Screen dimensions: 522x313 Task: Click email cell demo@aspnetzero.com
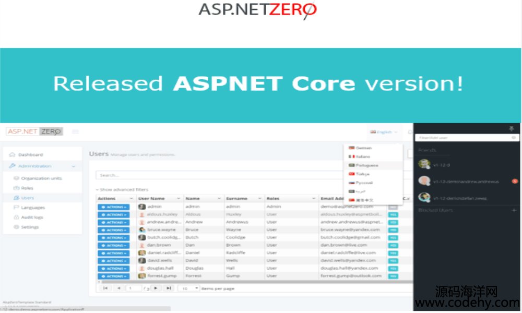[347, 207]
